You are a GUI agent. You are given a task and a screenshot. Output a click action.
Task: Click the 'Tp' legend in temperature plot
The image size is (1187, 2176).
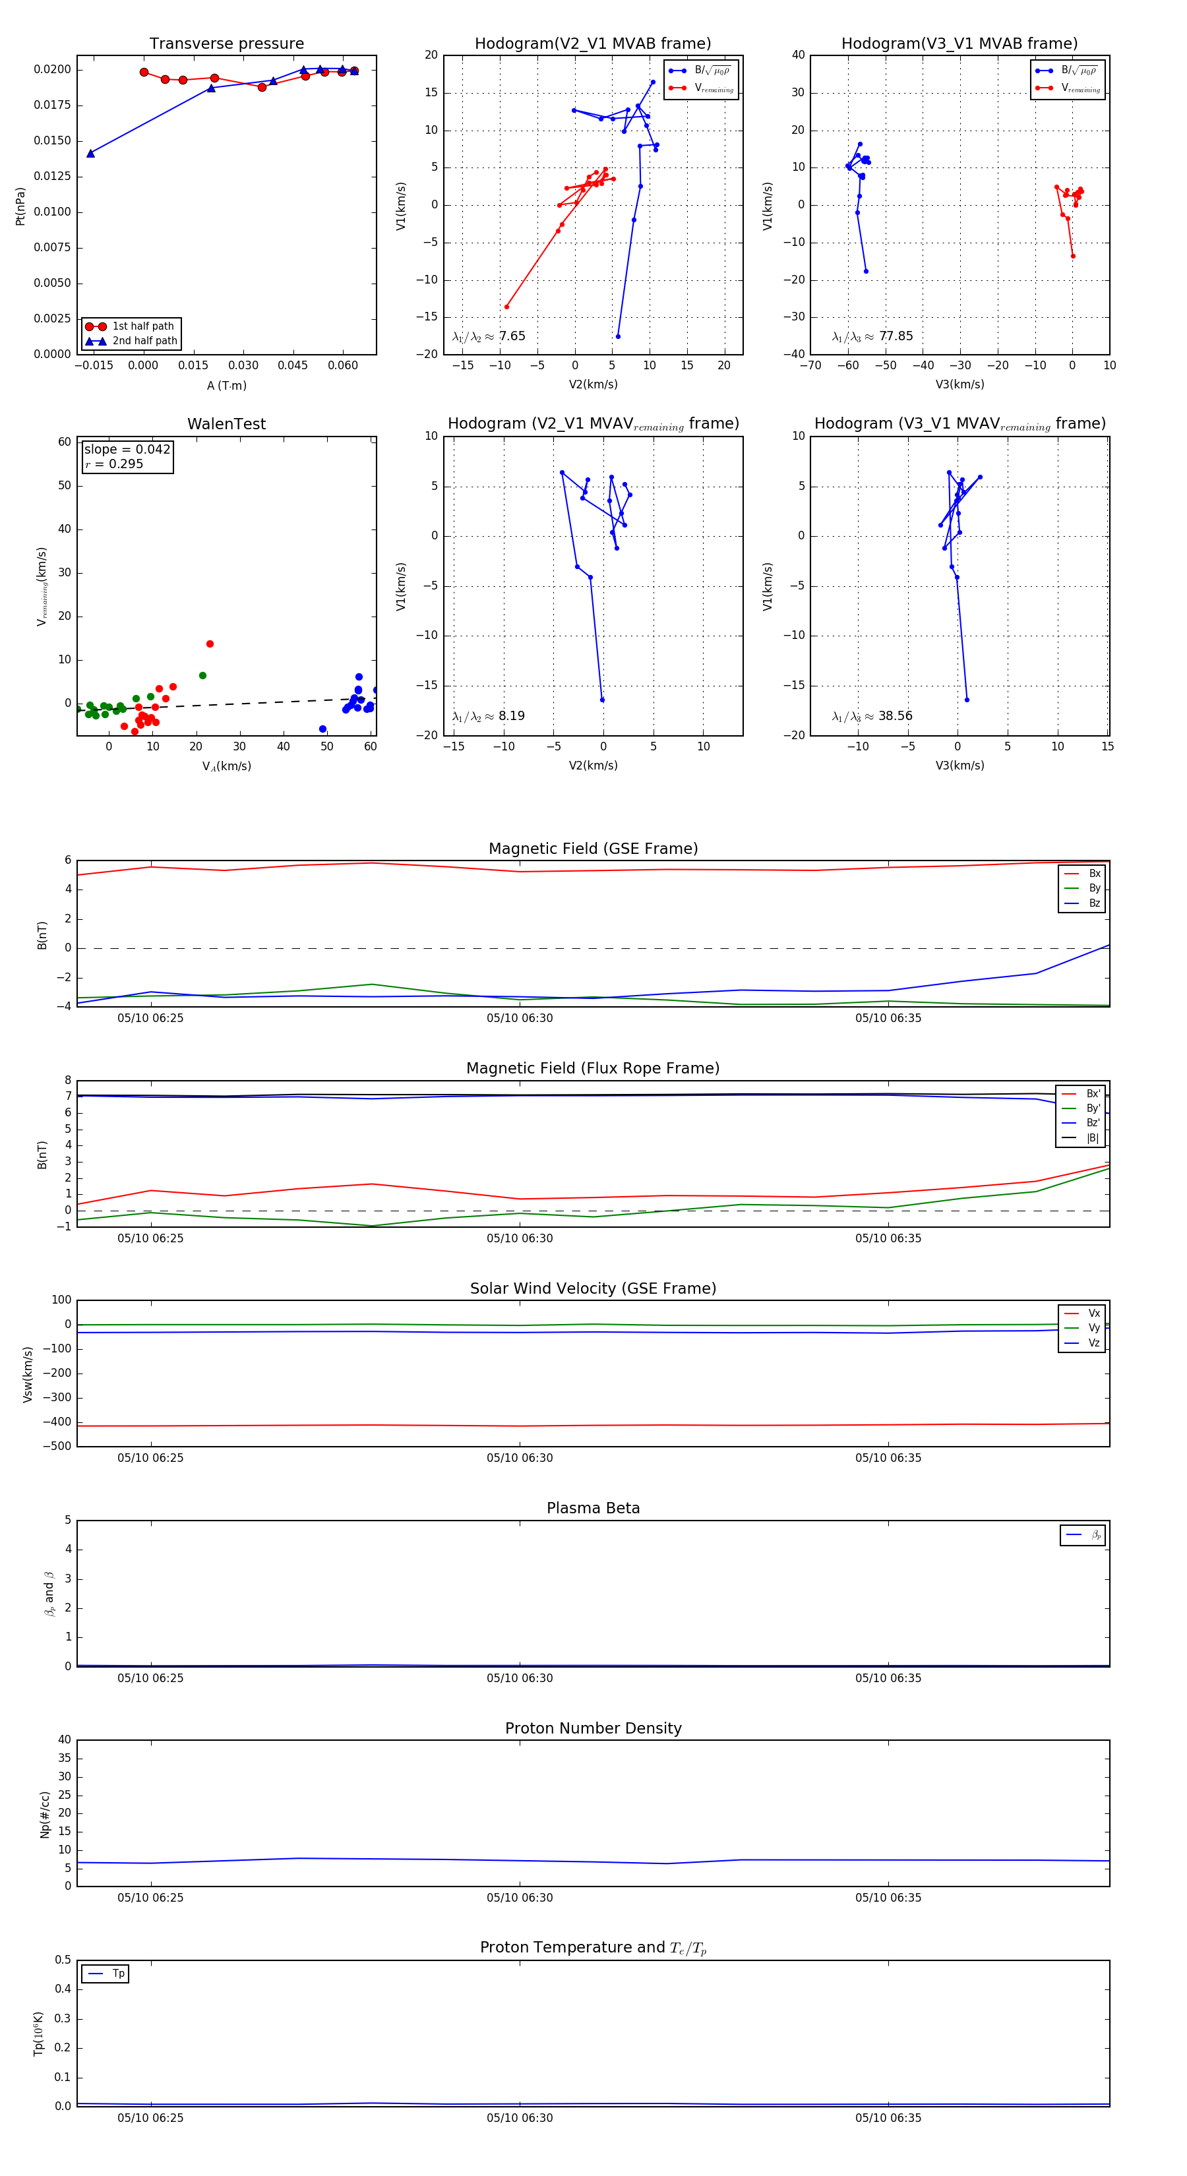106,1974
